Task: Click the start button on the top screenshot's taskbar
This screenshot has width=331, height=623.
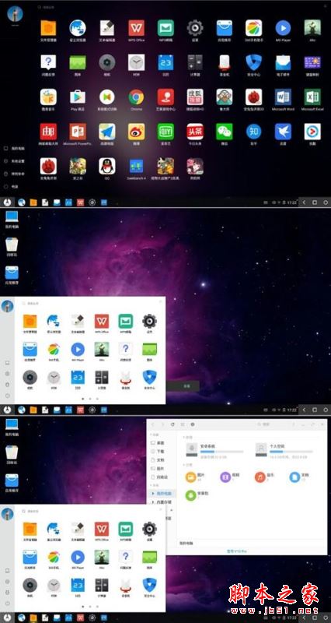Action: [7, 202]
